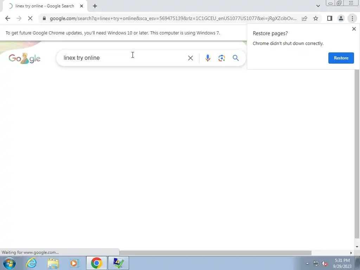Focus the Google search box
Screen dimensions: 360x270
(x=124, y=58)
